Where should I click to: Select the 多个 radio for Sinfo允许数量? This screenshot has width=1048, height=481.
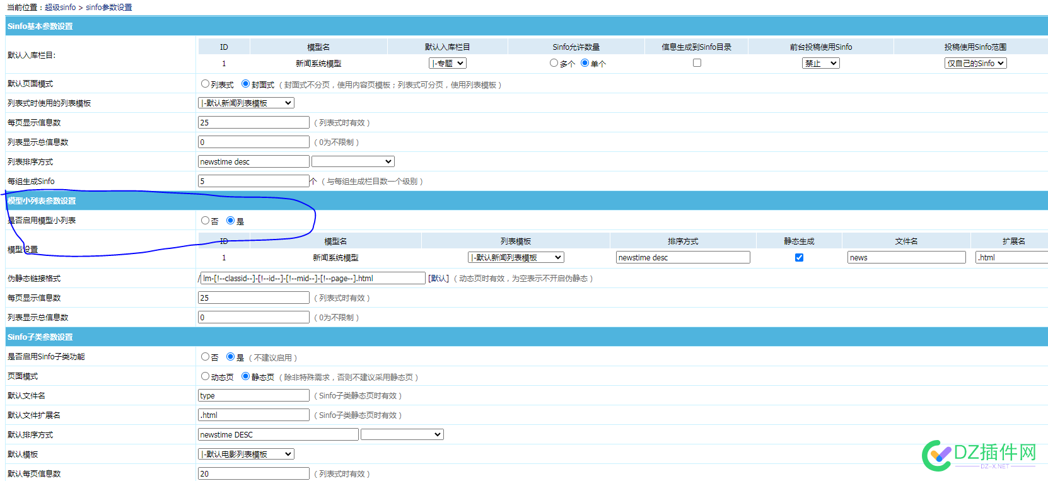coord(554,63)
